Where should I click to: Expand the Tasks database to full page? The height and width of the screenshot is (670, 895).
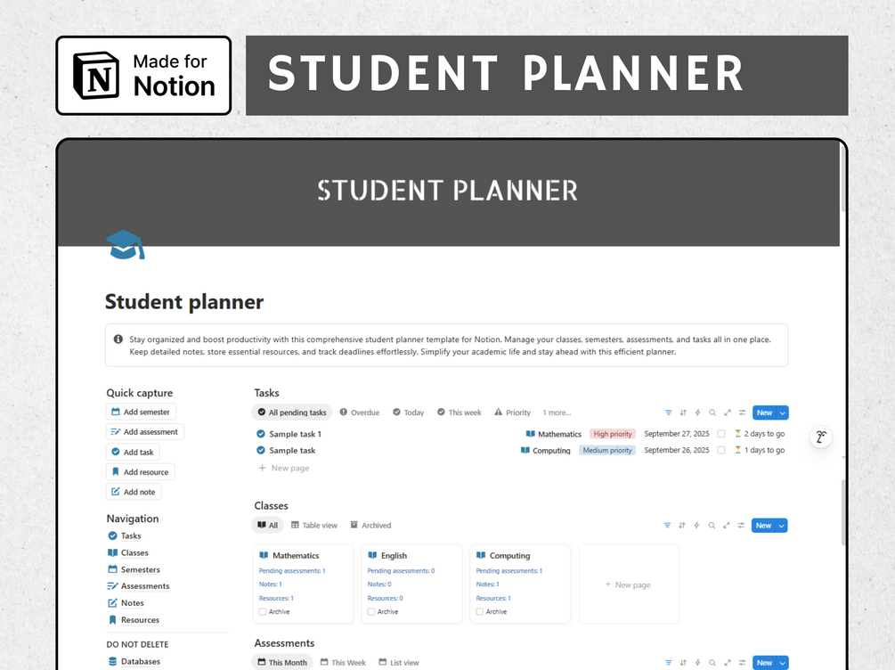click(x=727, y=413)
